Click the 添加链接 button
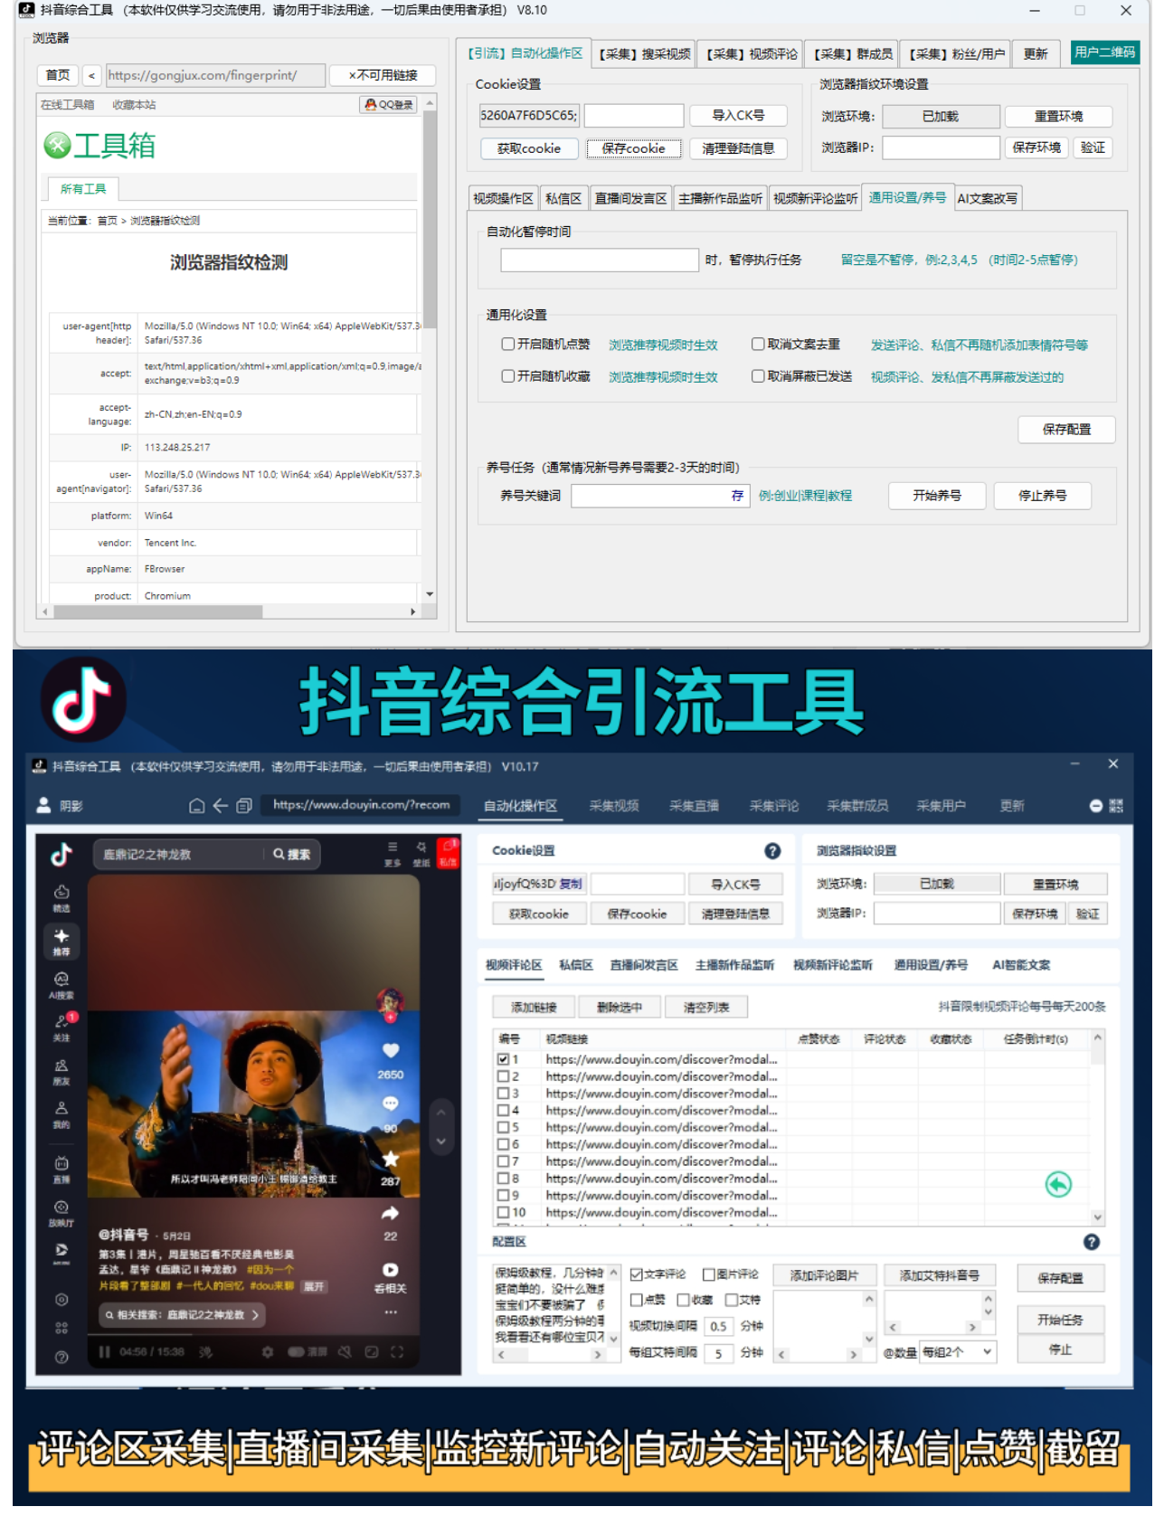This screenshot has width=1164, height=1516. click(534, 1007)
